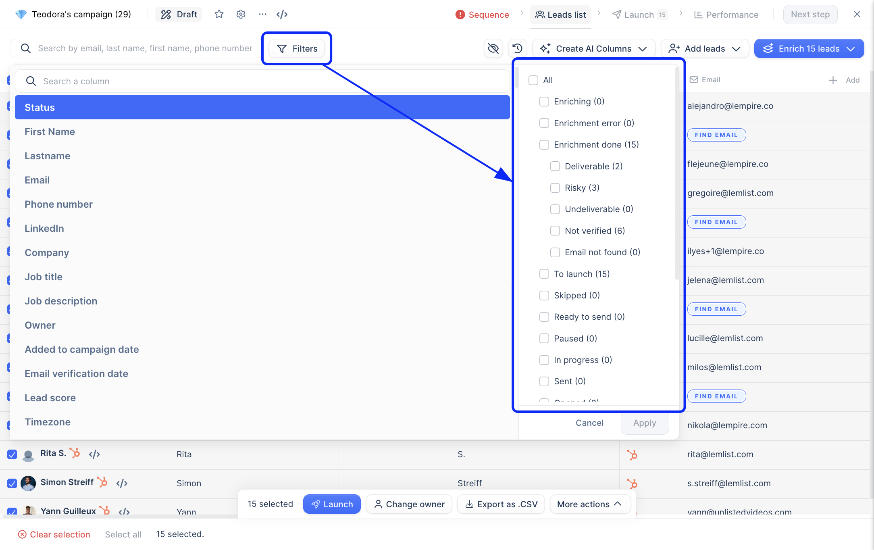Check the Sent (0) checkbox

544,381
